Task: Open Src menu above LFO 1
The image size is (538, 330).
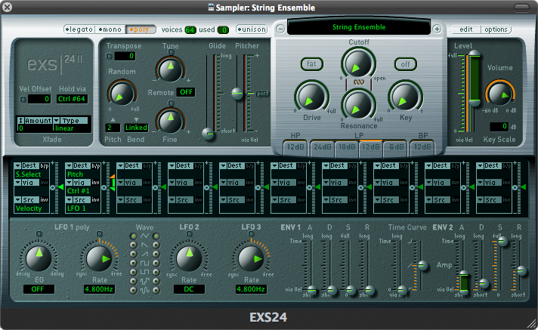Action: [78, 199]
